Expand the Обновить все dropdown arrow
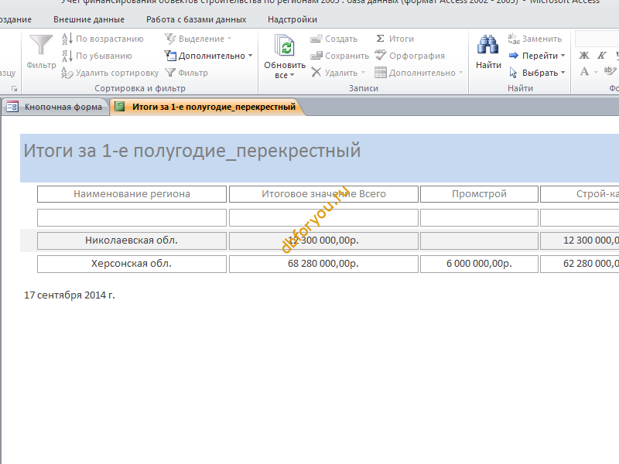Viewport: 619px width, 464px height. coord(292,75)
